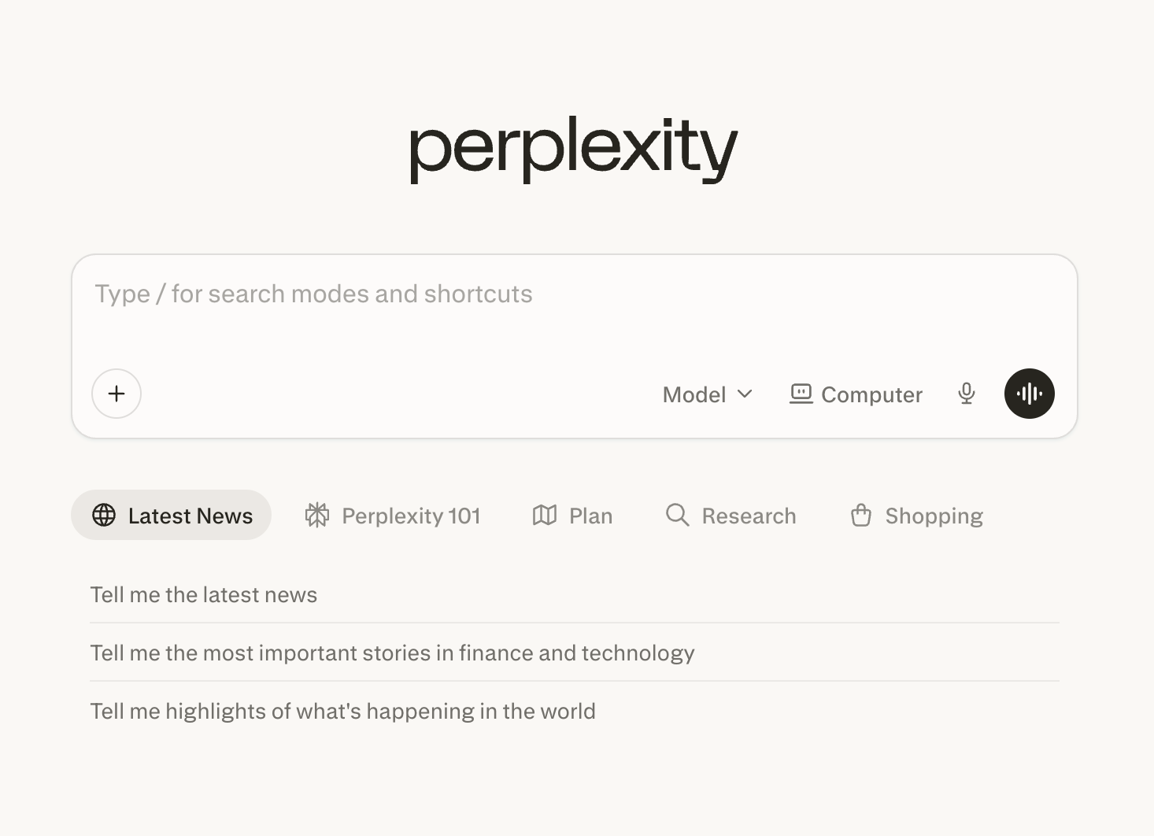Pick the finance and technology stories suggestion
This screenshot has height=836, width=1154.
[x=392, y=653]
